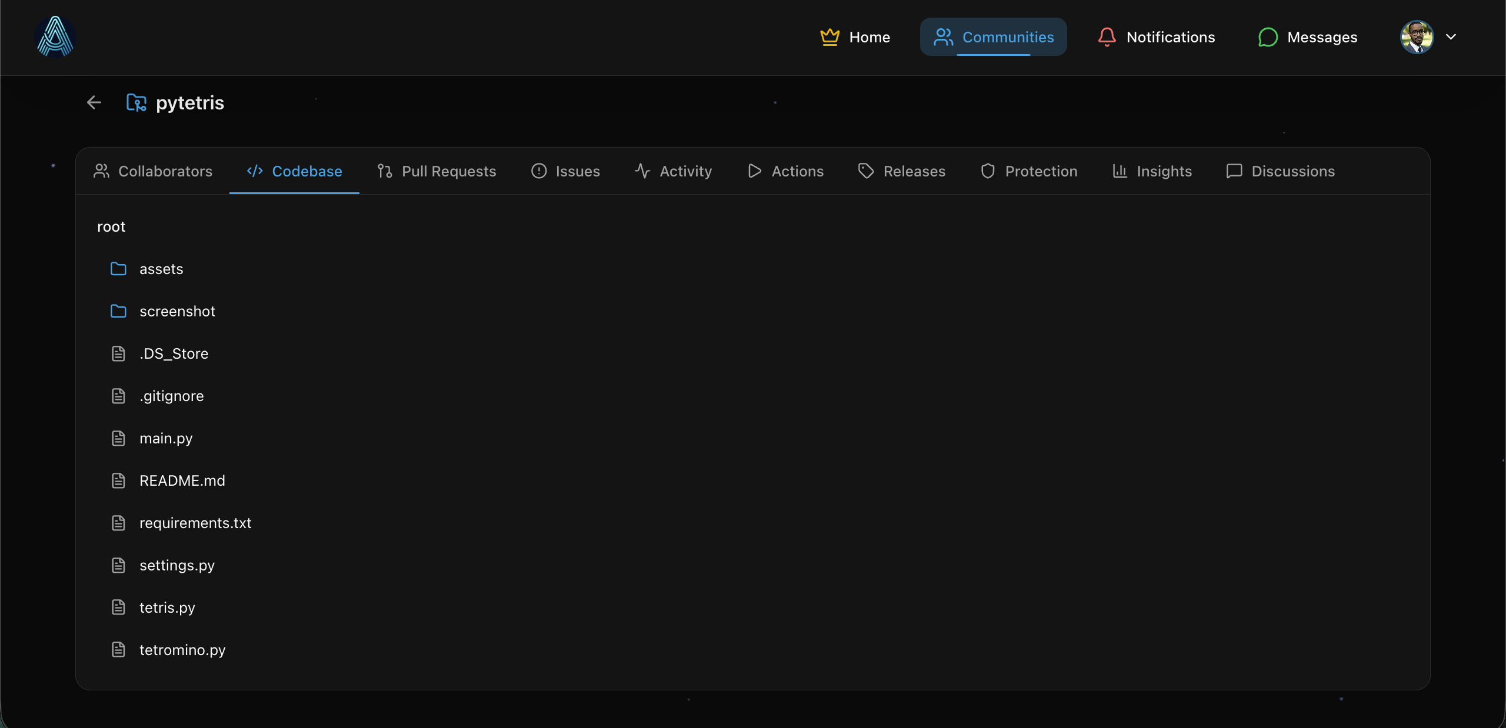Click the file icon beside main.py
Image resolution: width=1506 pixels, height=728 pixels.
point(118,438)
